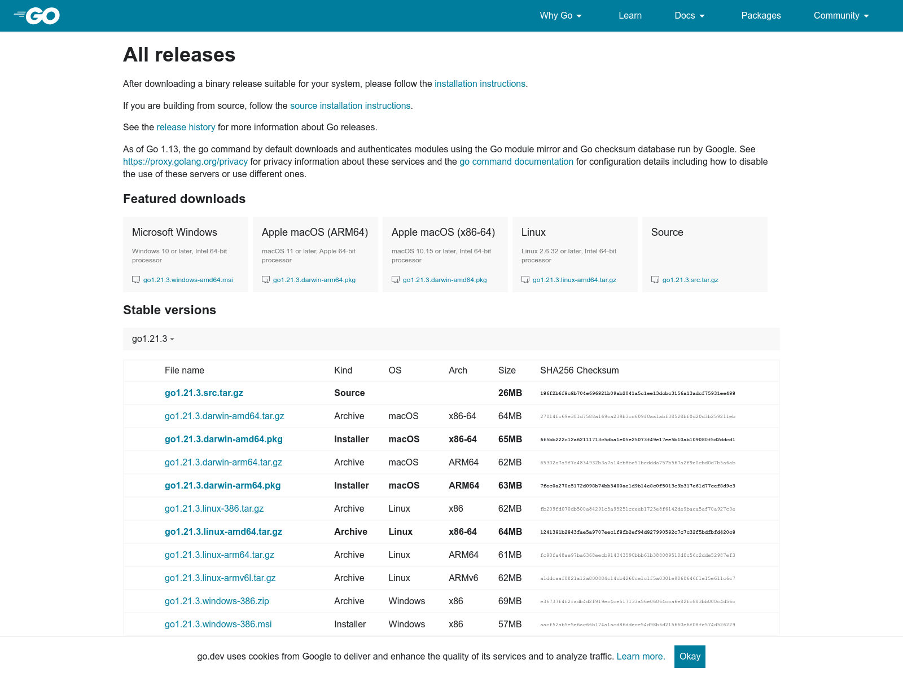
Task: Dismiss cookie notice with Okay button
Action: coord(690,657)
